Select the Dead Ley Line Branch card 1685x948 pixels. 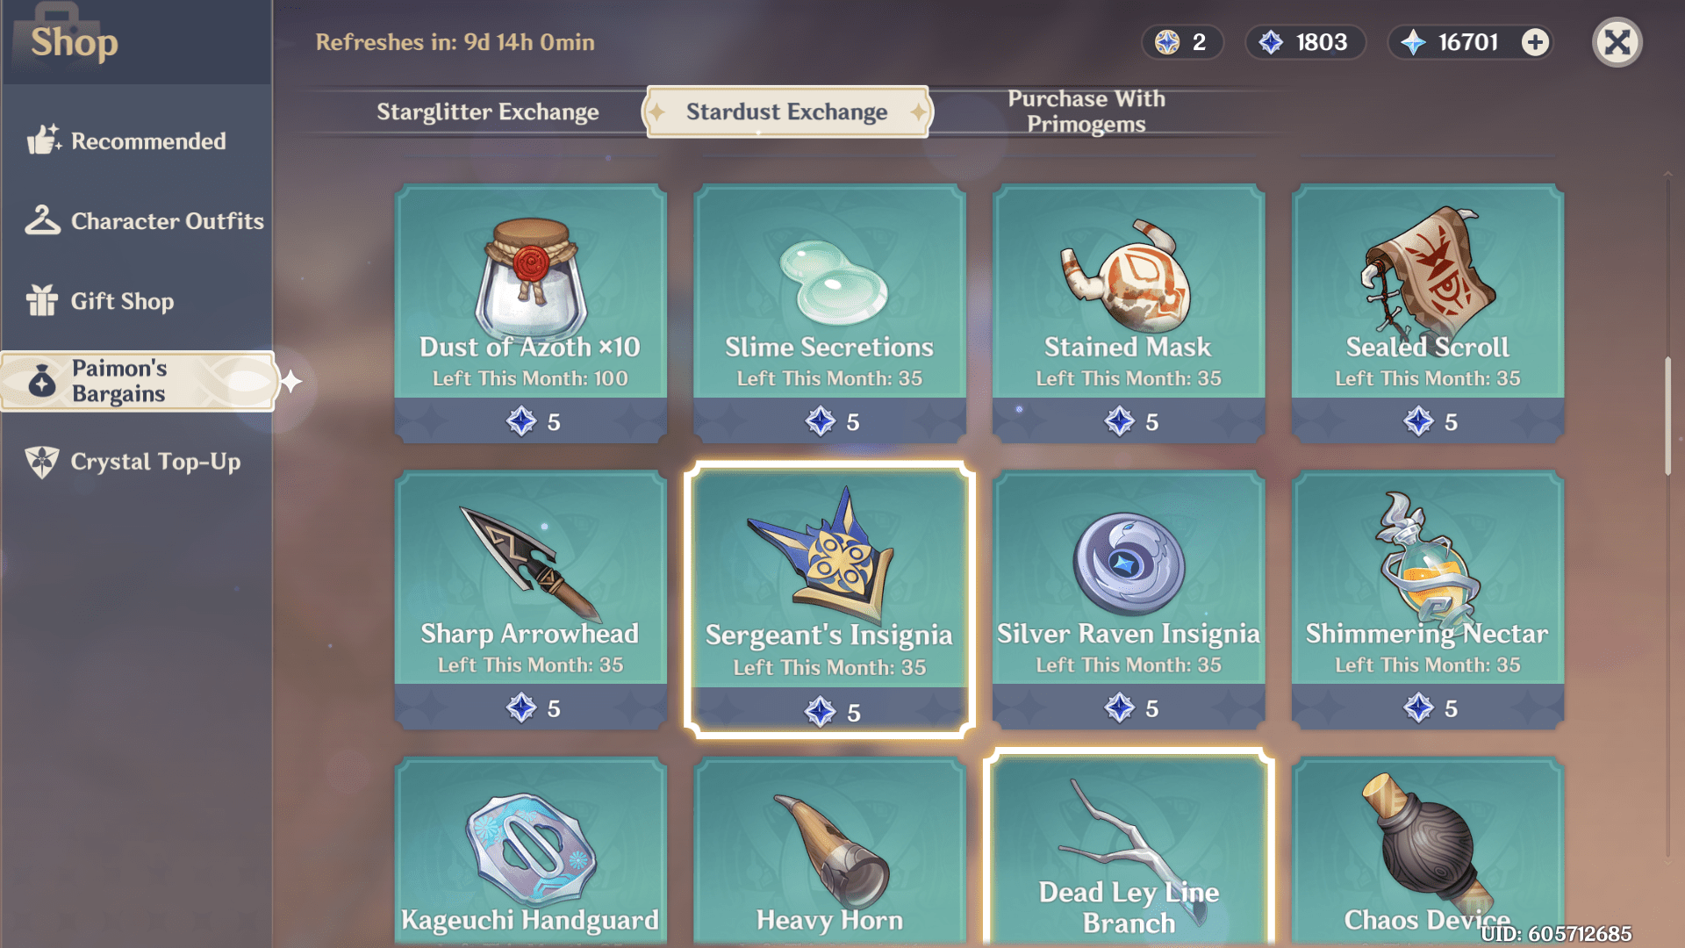coord(1129,849)
